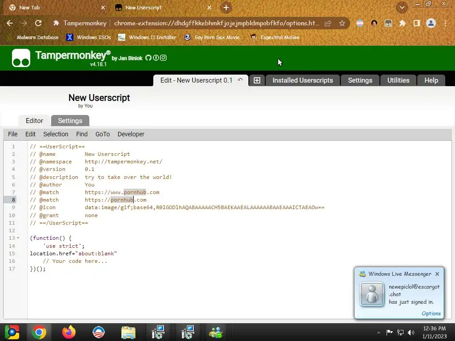Click the browser forward arrow
455x341 pixels.
click(24, 23)
